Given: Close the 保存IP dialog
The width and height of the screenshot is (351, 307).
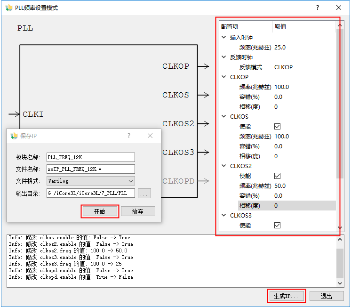Looking at the screenshot, I should (150, 136).
